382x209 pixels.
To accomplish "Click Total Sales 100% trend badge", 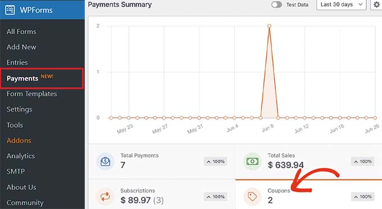I will [x=363, y=161].
